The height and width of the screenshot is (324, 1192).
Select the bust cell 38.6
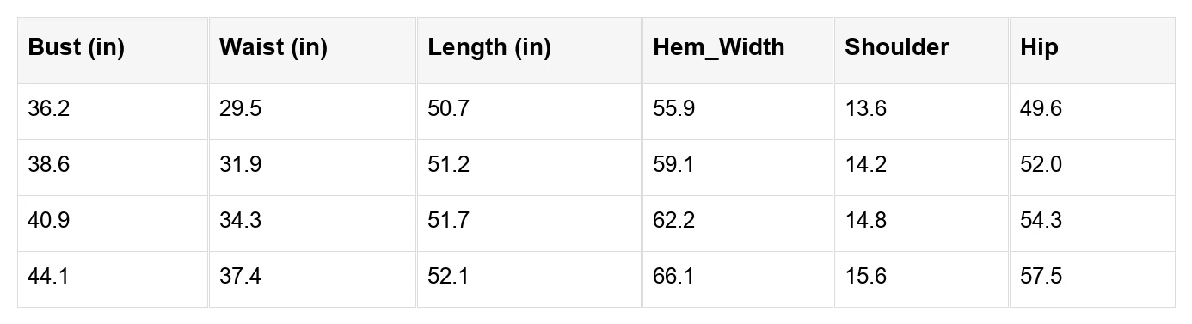click(113, 168)
